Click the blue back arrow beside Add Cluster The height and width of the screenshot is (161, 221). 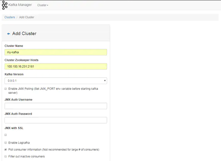pyautogui.click(x=9, y=34)
